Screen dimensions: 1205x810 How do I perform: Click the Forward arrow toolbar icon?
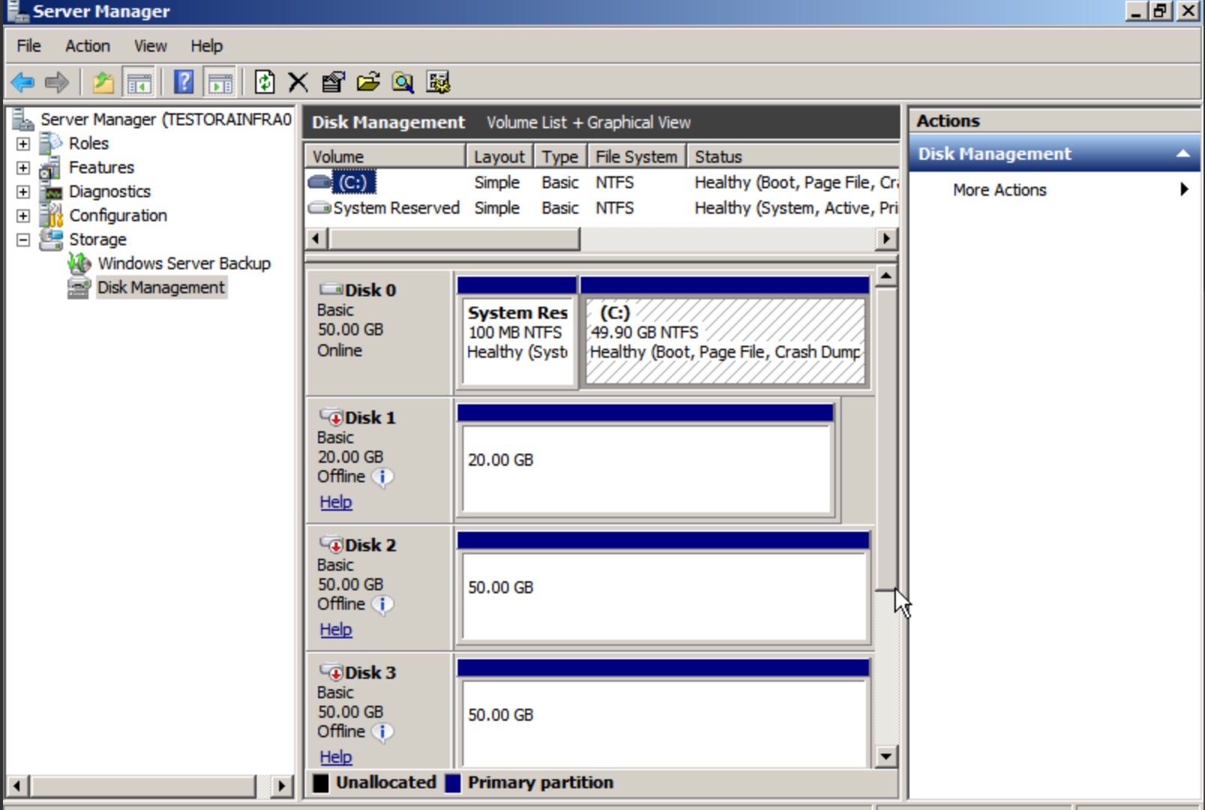pos(57,82)
